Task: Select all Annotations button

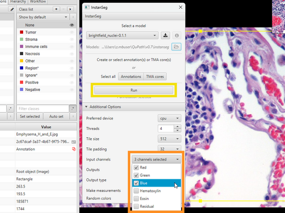Action: [131, 76]
